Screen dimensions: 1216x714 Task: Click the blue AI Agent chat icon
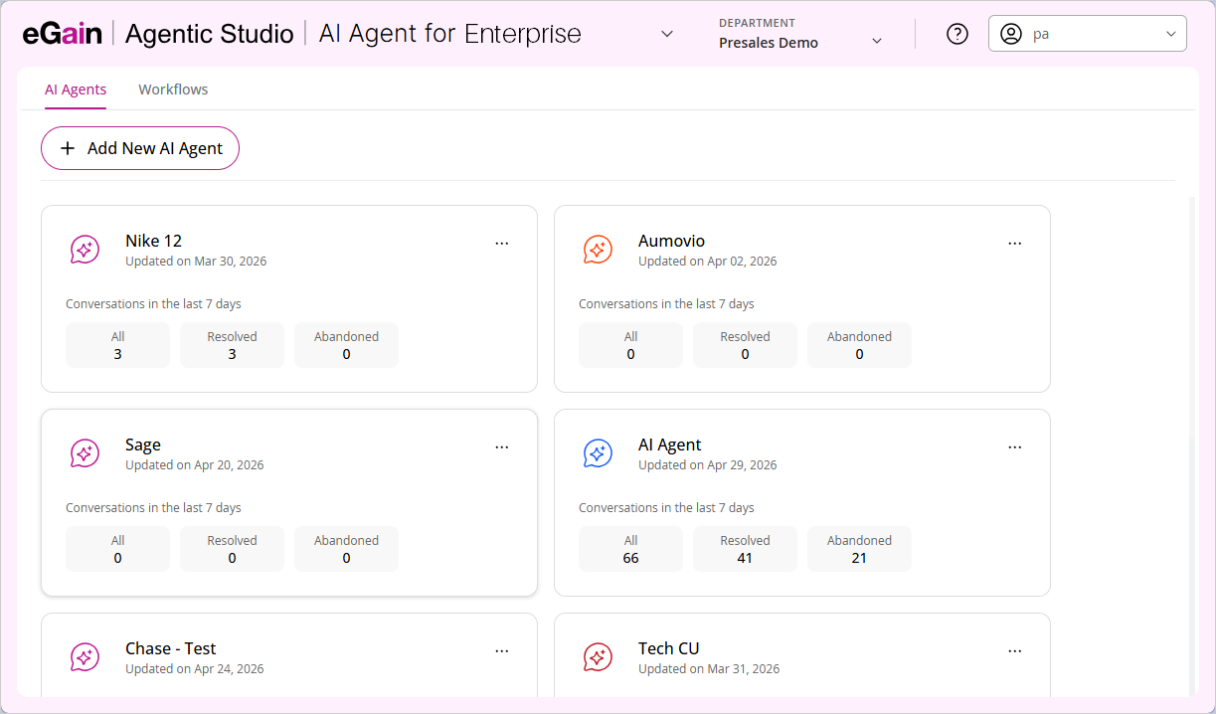pyautogui.click(x=598, y=453)
